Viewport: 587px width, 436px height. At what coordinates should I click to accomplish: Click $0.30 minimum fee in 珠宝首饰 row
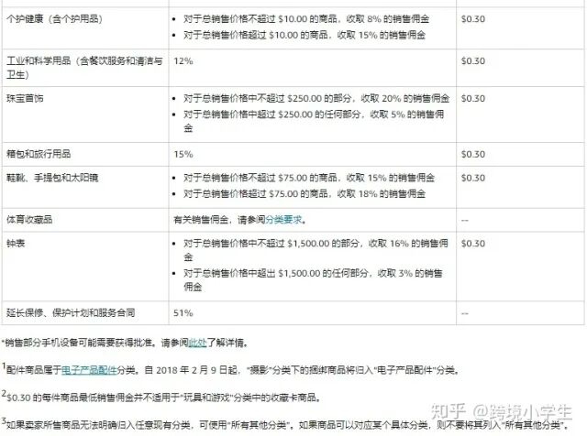[x=473, y=98]
